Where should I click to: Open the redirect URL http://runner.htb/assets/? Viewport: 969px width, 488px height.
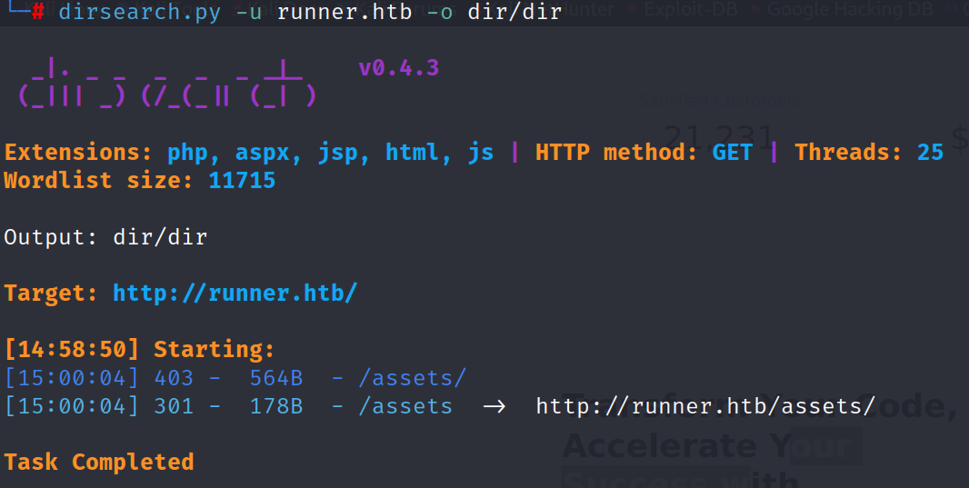(x=704, y=406)
